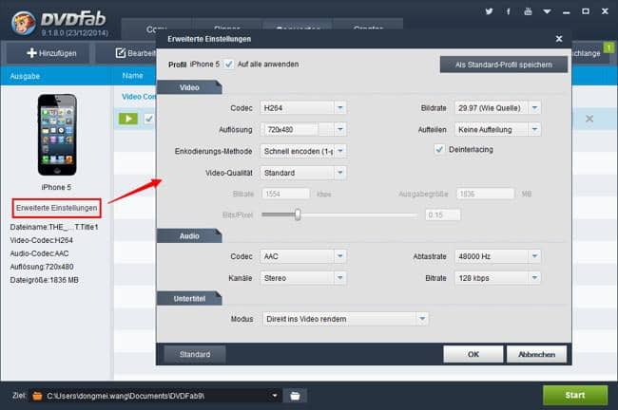The width and height of the screenshot is (618, 410).
Task: Click the Dateiname THE_..T.Title1 text
Action: click(54, 227)
